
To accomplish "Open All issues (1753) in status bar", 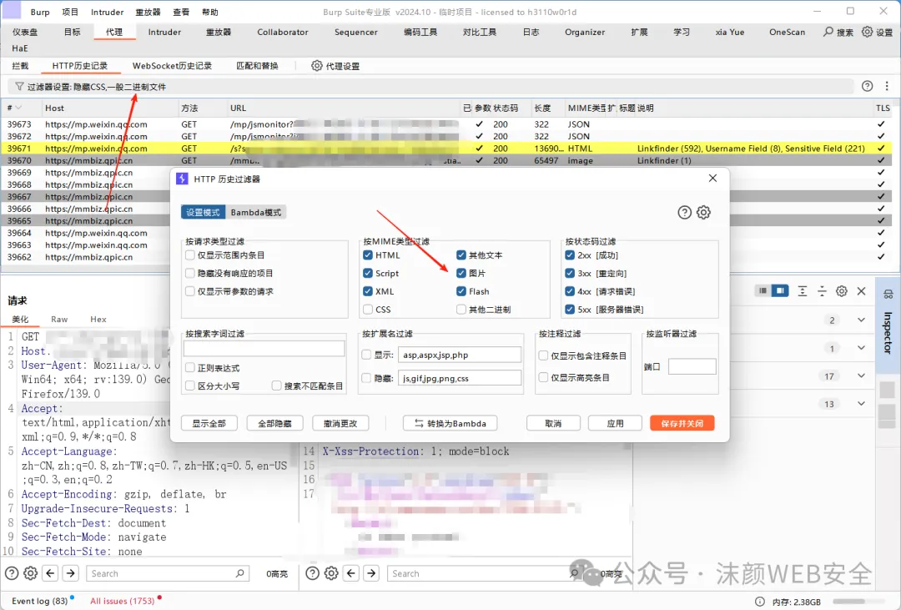I will pyautogui.click(x=123, y=601).
